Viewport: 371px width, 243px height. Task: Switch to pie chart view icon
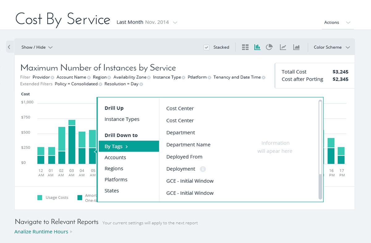[x=269, y=47]
